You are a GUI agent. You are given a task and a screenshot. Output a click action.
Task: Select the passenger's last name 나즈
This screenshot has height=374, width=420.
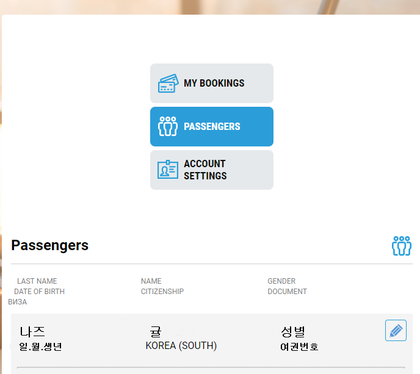coord(32,332)
